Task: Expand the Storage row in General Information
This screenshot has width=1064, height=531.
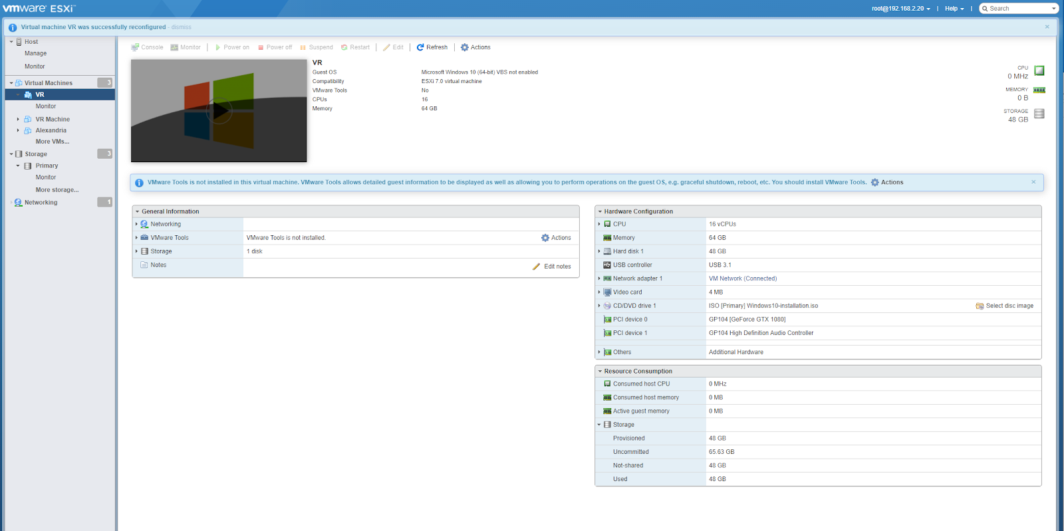Action: coord(136,251)
